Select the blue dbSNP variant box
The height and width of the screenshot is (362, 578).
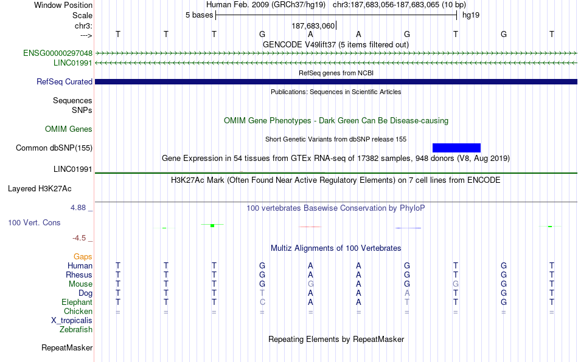pyautogui.click(x=456, y=148)
